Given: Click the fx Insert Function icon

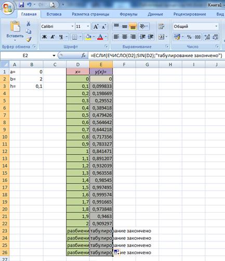Looking at the screenshot, I should [x=83, y=56].
